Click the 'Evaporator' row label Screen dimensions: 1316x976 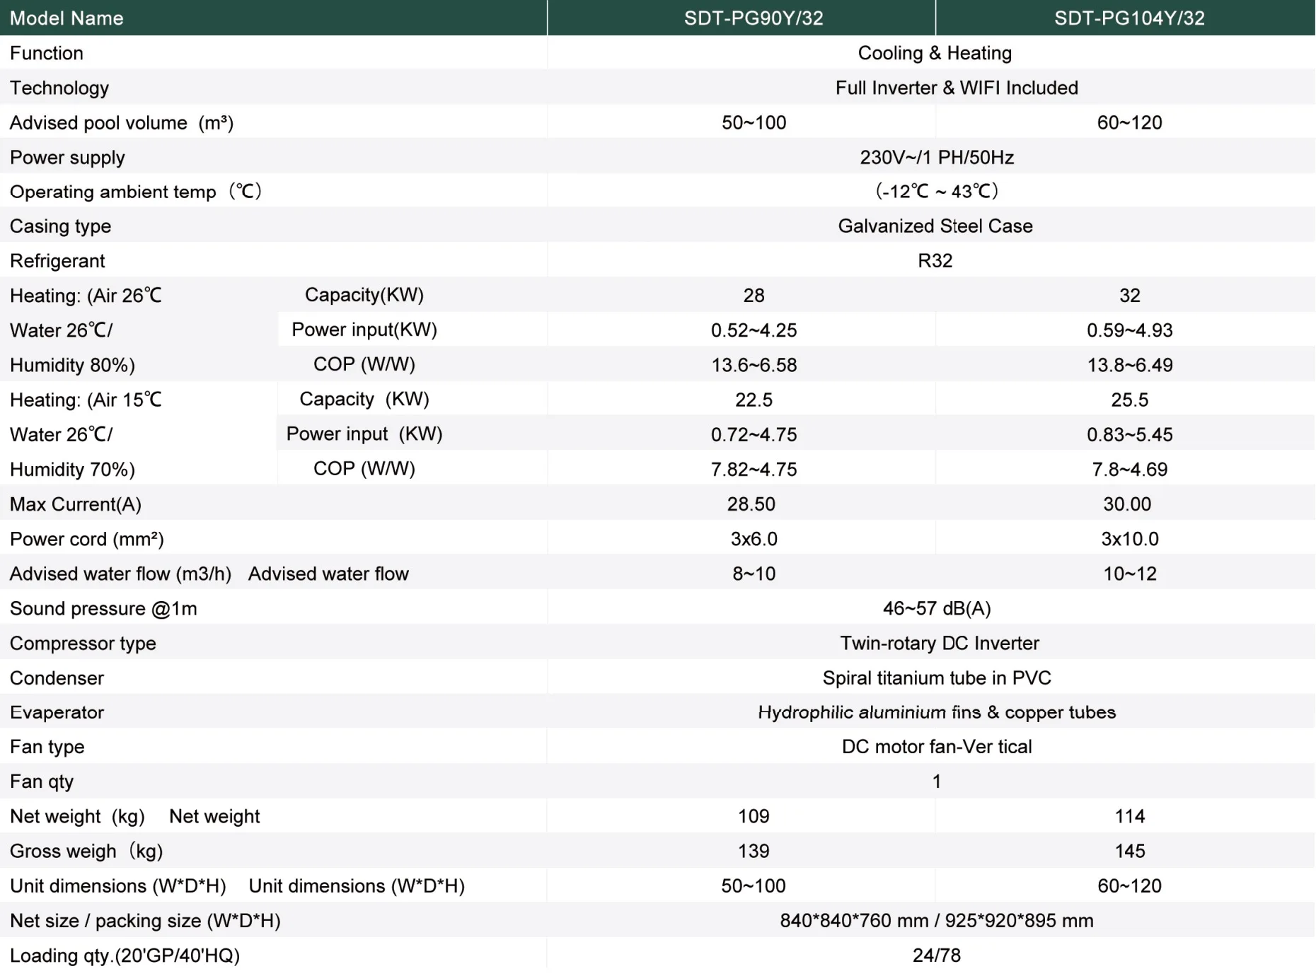[x=57, y=712]
